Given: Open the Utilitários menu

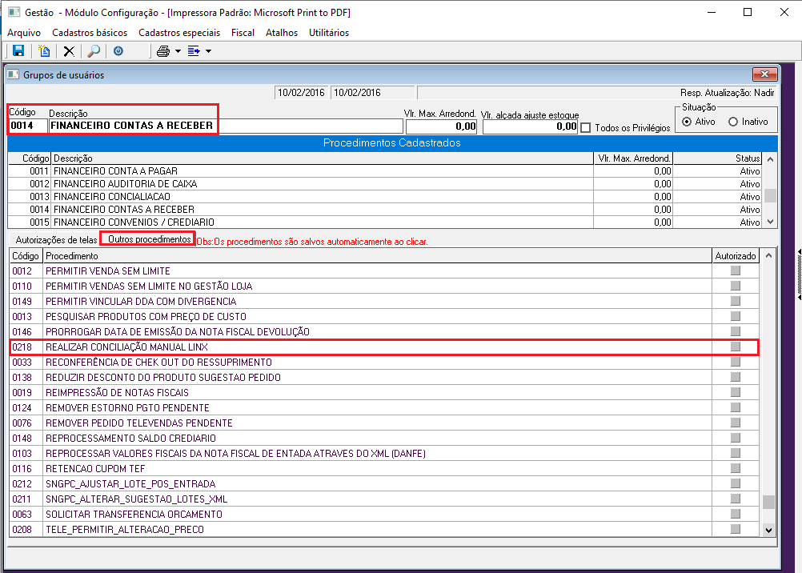Looking at the screenshot, I should pyautogui.click(x=329, y=33).
